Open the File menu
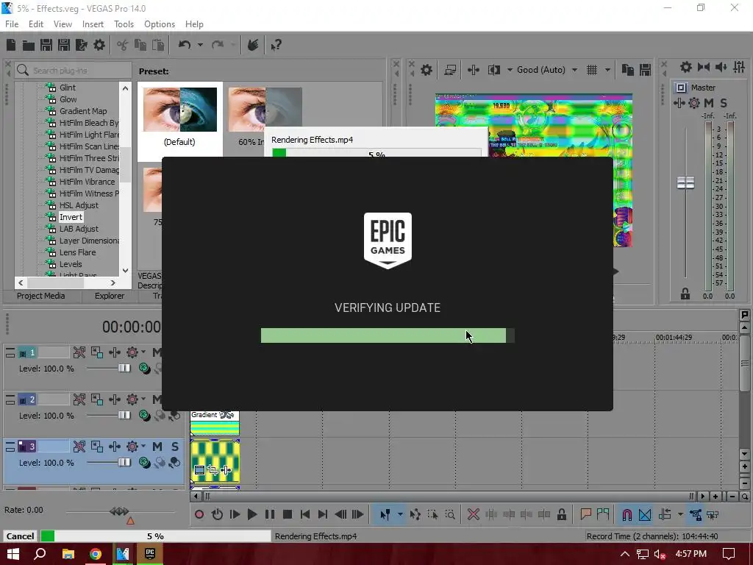The image size is (753, 565). (12, 24)
